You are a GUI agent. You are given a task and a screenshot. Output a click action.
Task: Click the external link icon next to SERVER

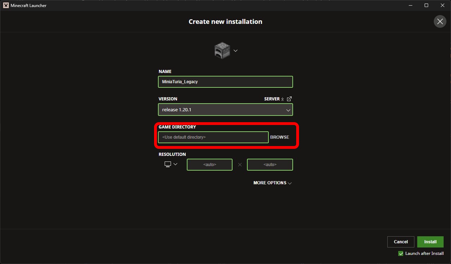(x=289, y=99)
